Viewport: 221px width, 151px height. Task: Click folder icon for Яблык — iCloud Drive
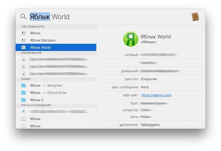pyautogui.click(x=23, y=93)
